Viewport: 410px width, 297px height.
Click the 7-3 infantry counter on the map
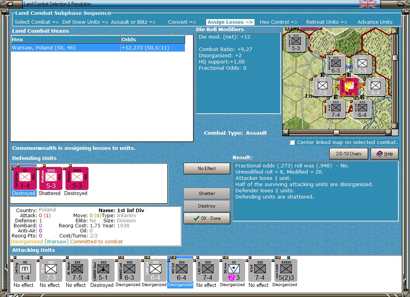pyautogui.click(x=322, y=87)
